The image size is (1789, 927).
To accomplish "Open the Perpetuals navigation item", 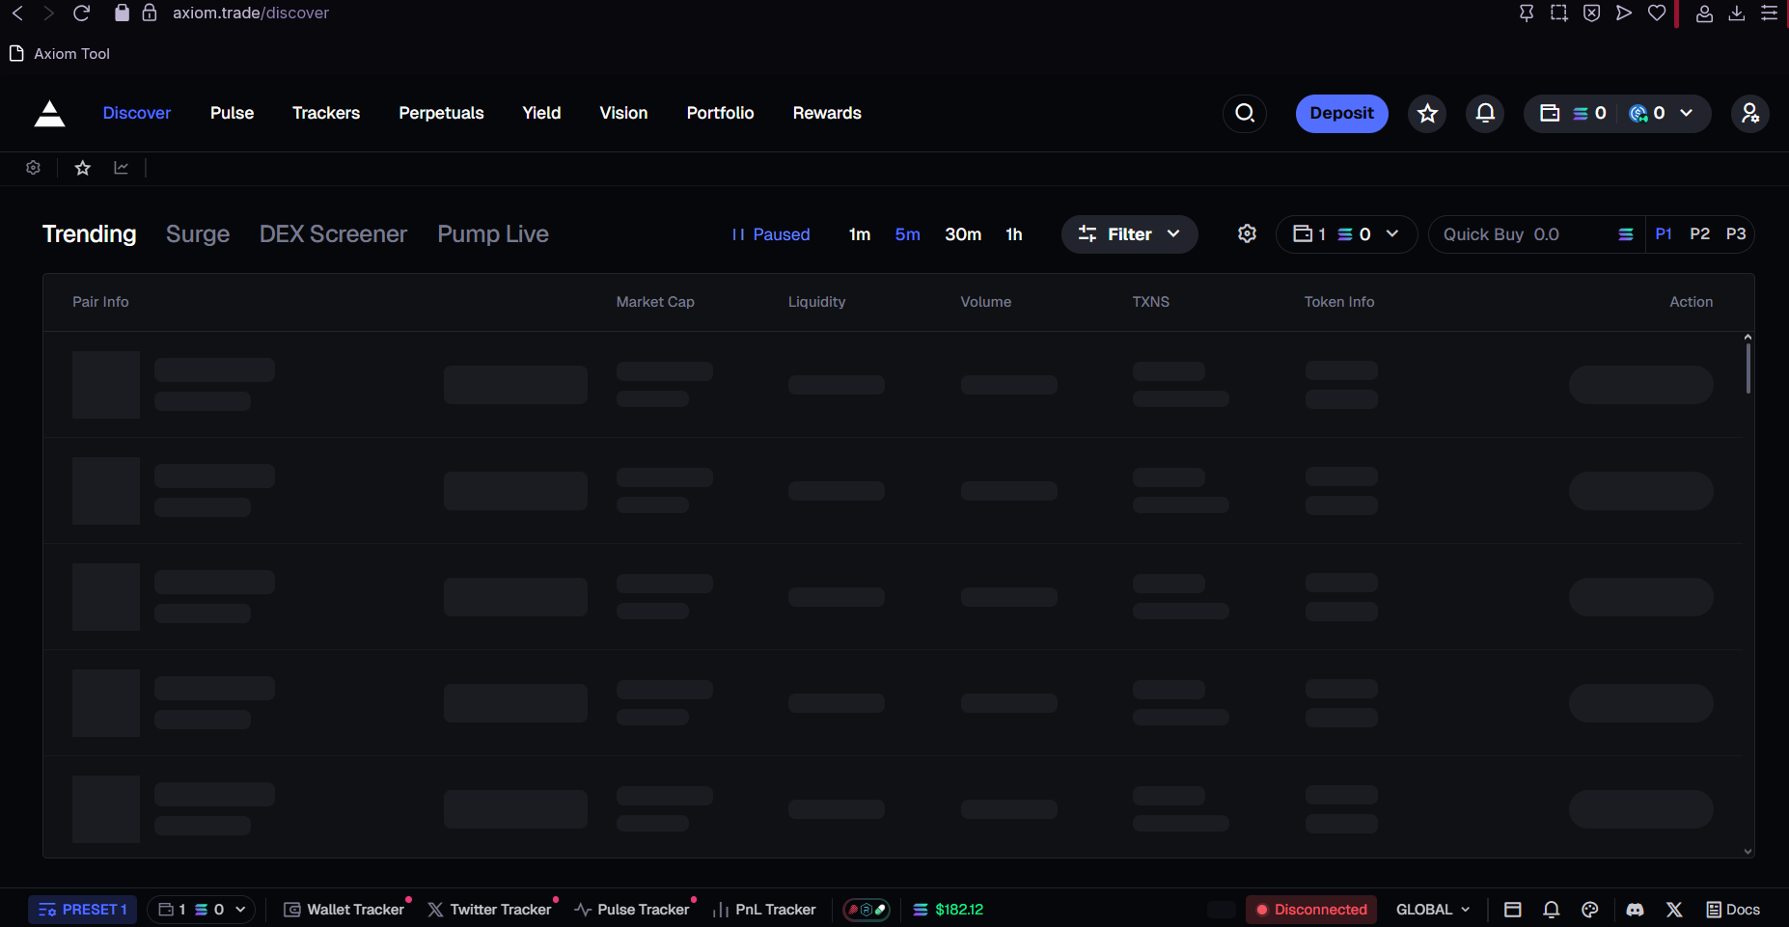I will coord(441,114).
